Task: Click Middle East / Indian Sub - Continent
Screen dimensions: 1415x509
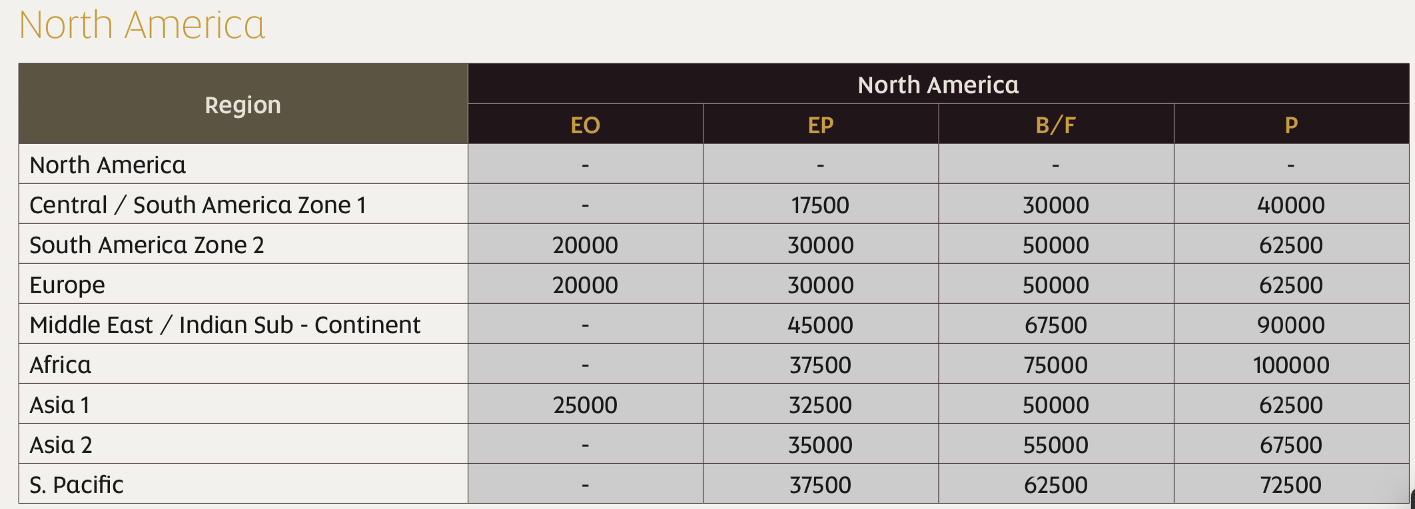Action: click(225, 325)
